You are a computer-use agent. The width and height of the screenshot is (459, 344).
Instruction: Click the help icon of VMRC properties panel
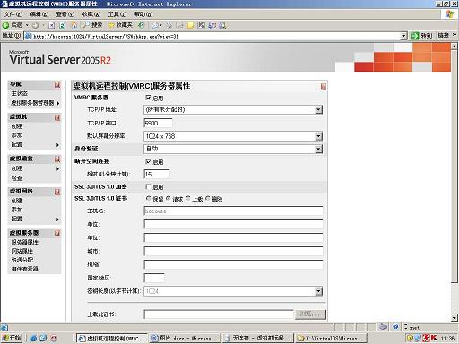(x=324, y=86)
